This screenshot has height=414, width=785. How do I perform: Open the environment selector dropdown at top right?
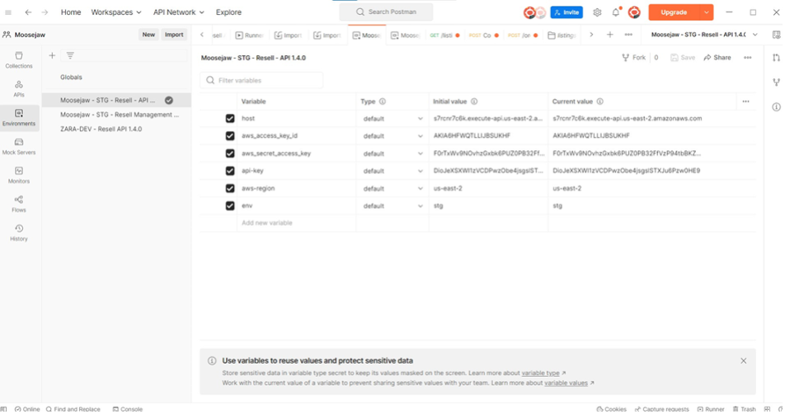(704, 35)
